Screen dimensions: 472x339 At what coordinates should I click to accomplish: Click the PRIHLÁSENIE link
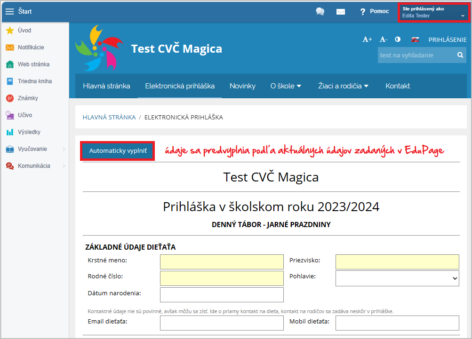point(448,39)
